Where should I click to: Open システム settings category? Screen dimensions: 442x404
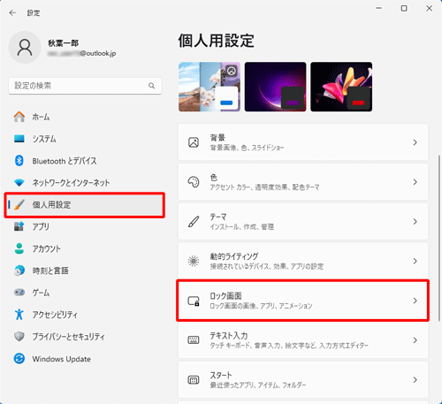click(x=85, y=139)
